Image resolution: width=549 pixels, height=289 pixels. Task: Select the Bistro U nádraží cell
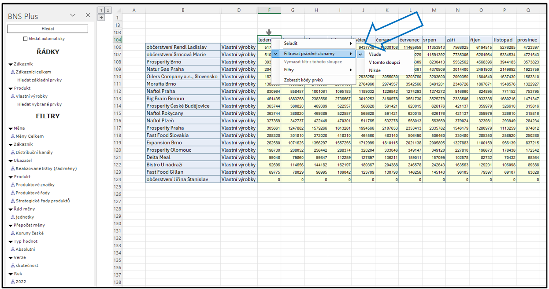(x=183, y=165)
